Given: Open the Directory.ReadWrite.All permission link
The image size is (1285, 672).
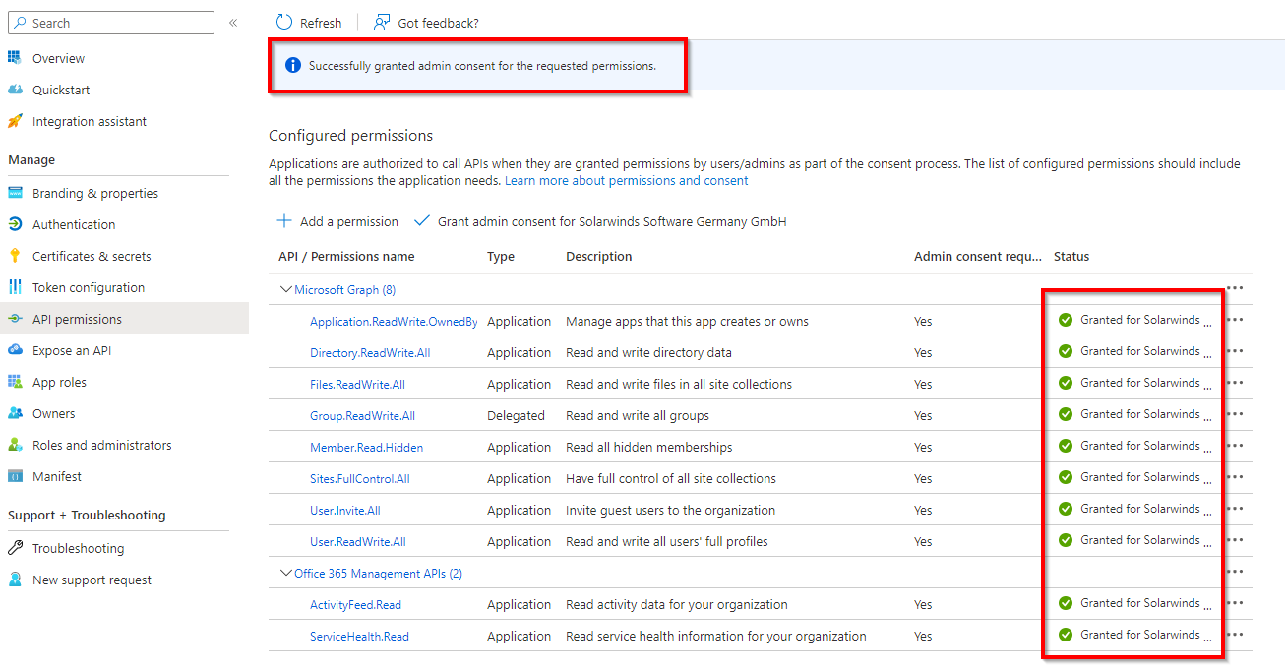Looking at the screenshot, I should pos(370,353).
